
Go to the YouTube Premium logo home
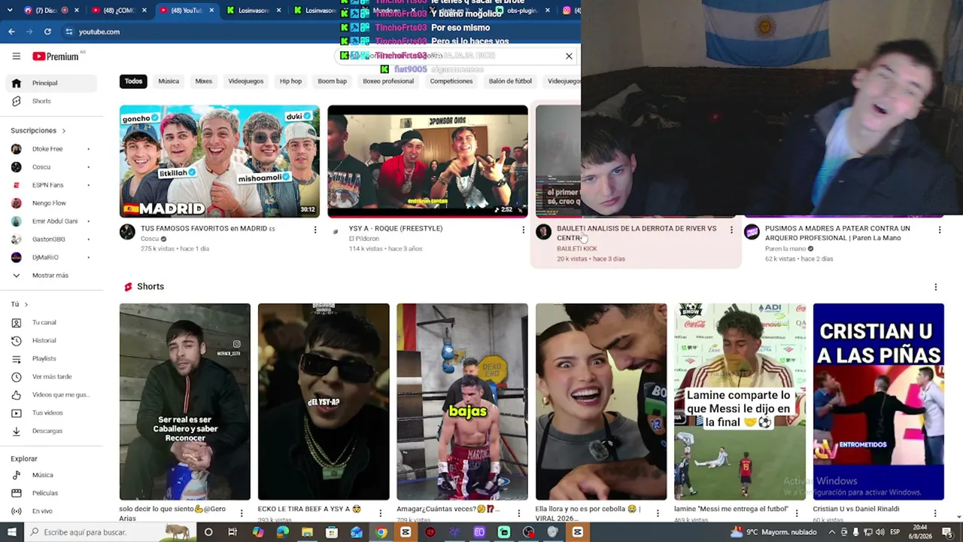pos(56,56)
